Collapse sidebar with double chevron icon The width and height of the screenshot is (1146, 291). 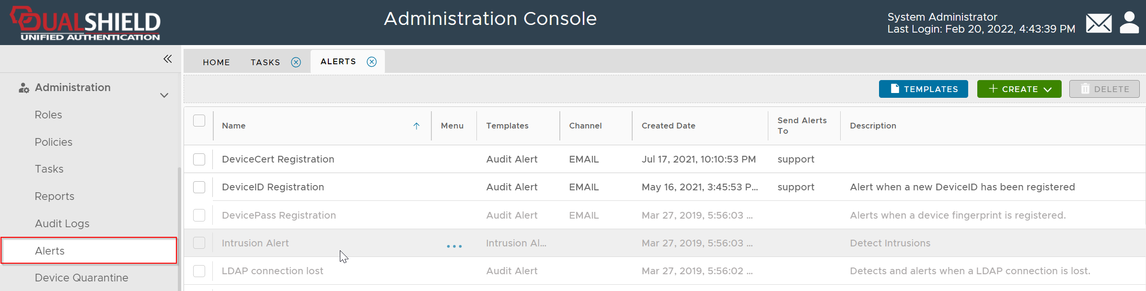tap(167, 59)
